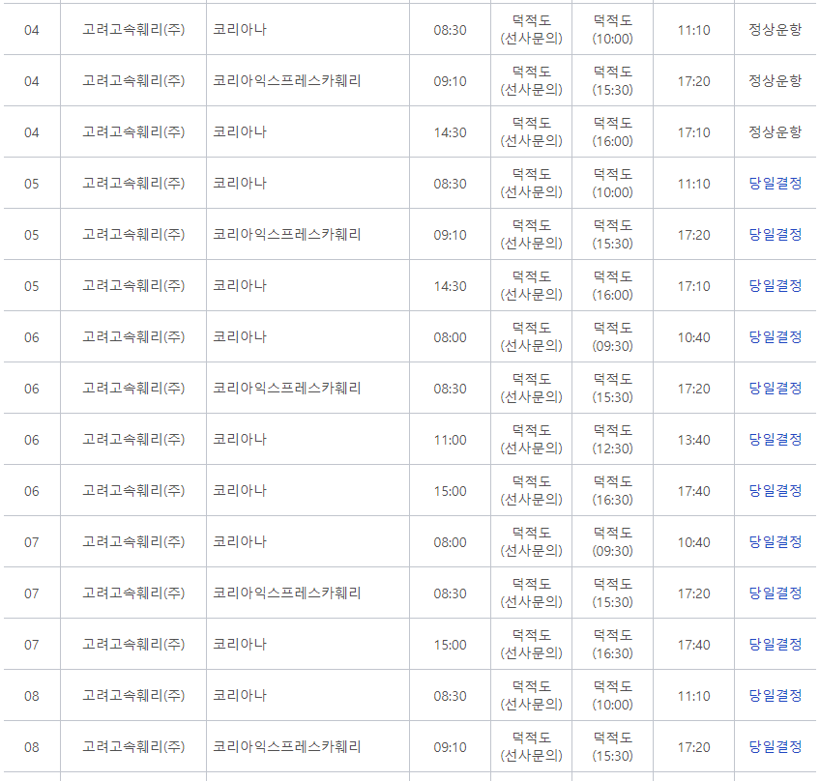This screenshot has height=781, width=820.
Task: Click date cell 08 in the 08:30 row
Action: pyautogui.click(x=31, y=696)
